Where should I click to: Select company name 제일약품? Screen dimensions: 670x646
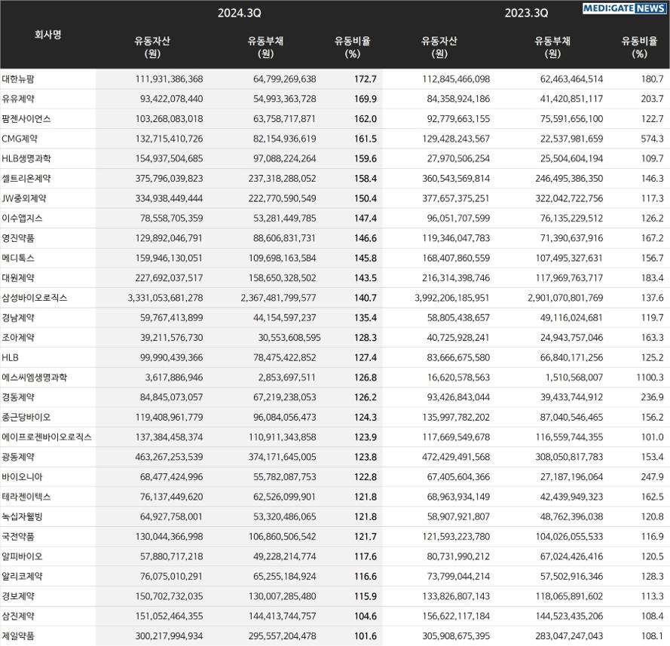click(x=18, y=635)
